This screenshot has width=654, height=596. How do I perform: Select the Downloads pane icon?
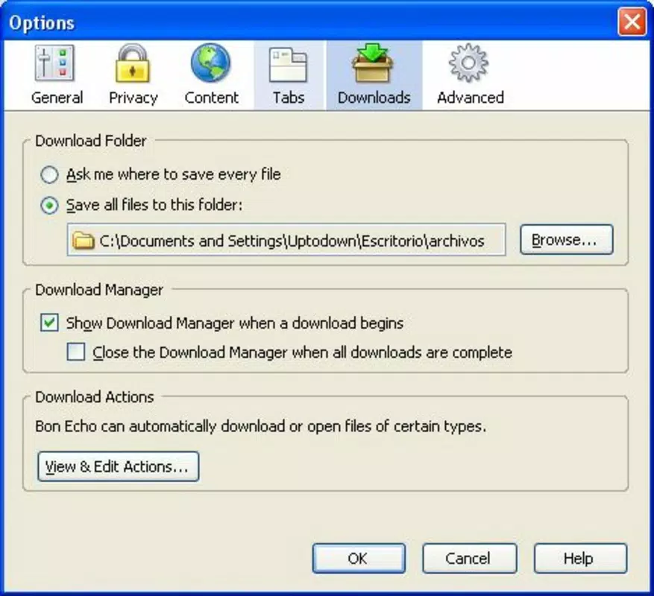pyautogui.click(x=374, y=75)
